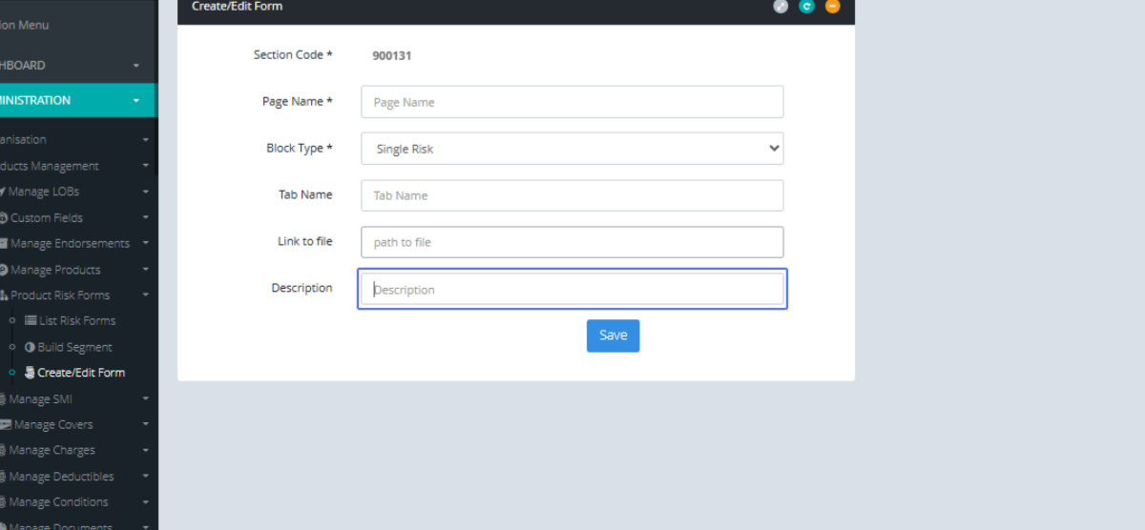The image size is (1145, 530).
Task: Click the Link to file input
Action: 572,242
